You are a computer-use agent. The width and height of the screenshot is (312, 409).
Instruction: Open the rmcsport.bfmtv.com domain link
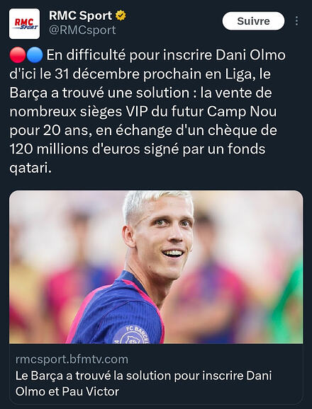[x=72, y=359]
